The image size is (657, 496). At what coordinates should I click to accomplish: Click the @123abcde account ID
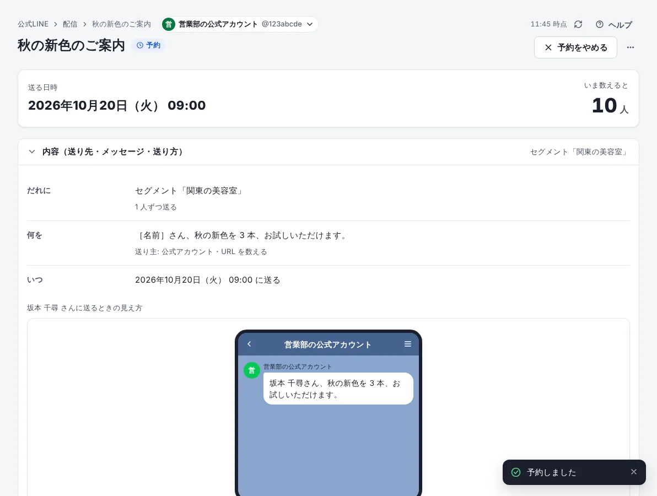pyautogui.click(x=282, y=24)
